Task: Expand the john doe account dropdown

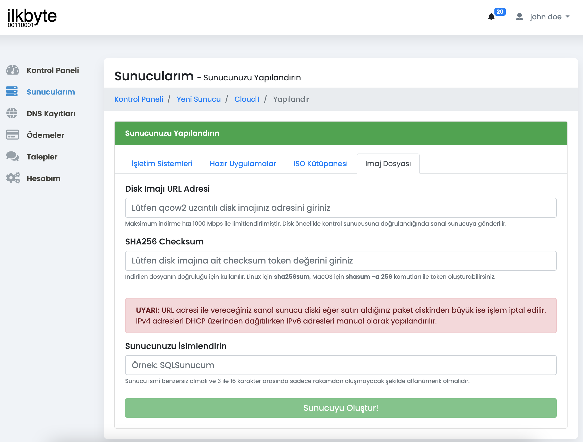Action: point(549,17)
